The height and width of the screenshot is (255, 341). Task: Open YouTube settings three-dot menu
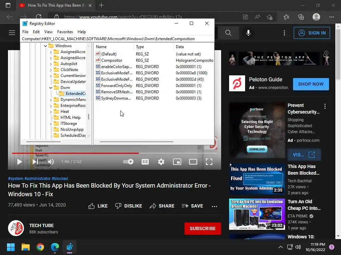pos(284,33)
